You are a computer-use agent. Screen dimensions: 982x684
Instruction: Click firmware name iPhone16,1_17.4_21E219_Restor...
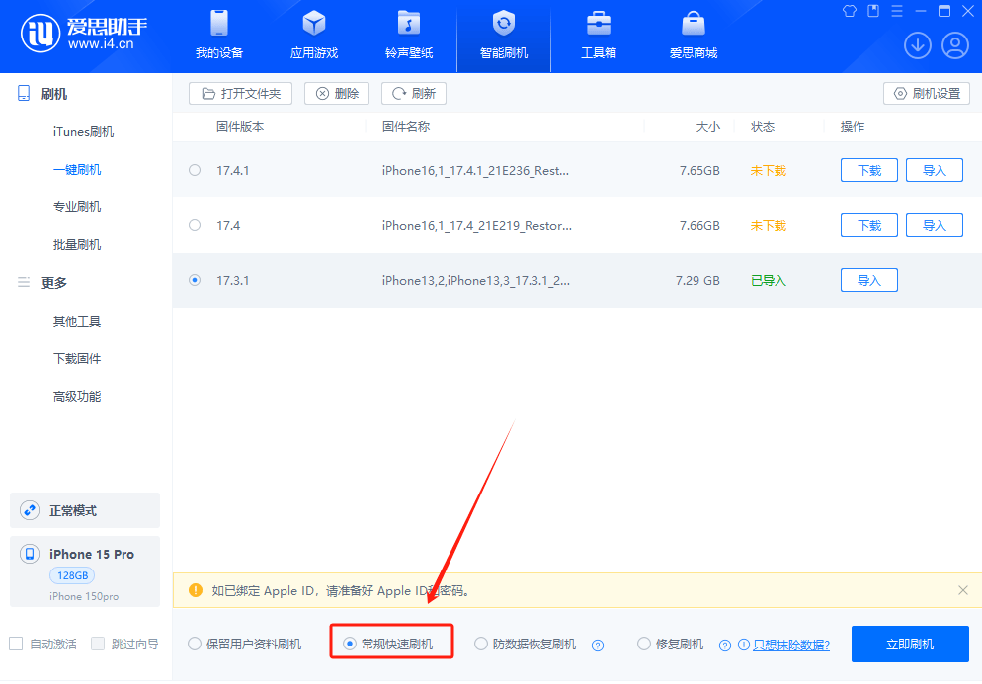476,225
